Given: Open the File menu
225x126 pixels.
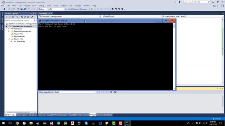Looking at the screenshot, I should [3, 6].
